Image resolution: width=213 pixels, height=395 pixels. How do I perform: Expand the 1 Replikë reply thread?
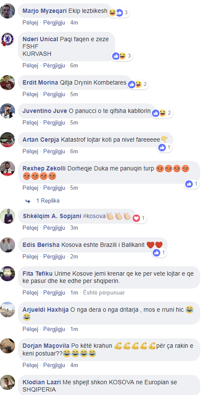click(x=48, y=201)
